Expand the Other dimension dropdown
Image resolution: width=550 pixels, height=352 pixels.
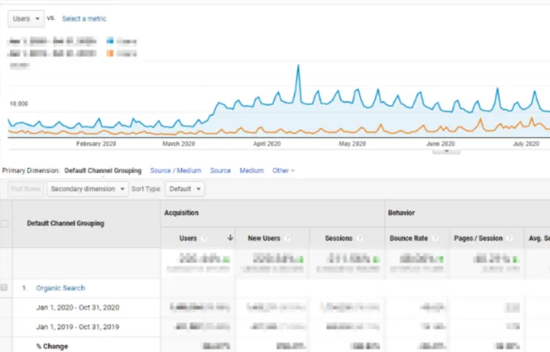click(283, 171)
